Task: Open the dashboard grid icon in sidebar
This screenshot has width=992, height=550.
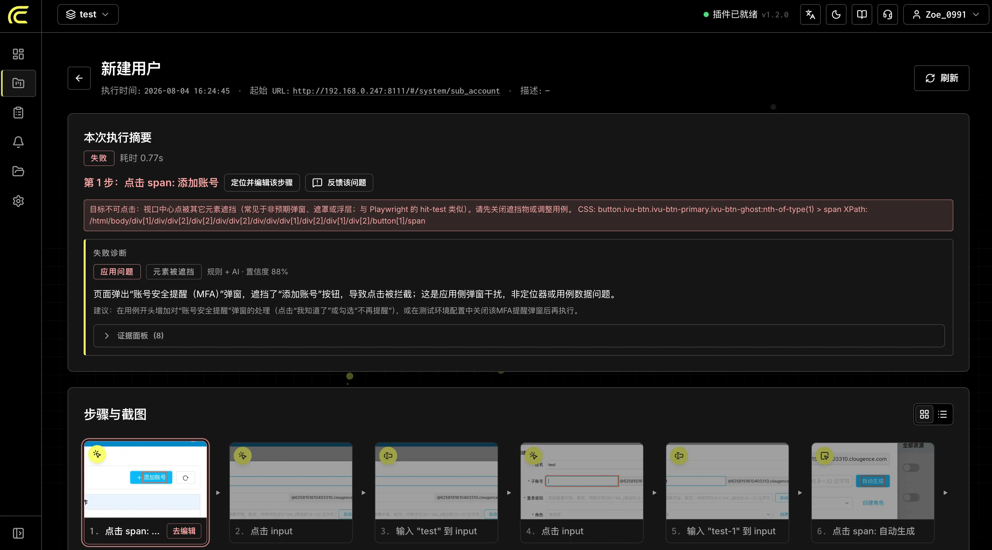Action: coord(18,54)
